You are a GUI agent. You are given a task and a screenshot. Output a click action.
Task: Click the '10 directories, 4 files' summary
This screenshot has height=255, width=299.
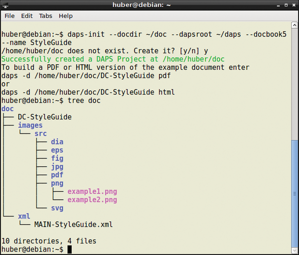click(49, 241)
